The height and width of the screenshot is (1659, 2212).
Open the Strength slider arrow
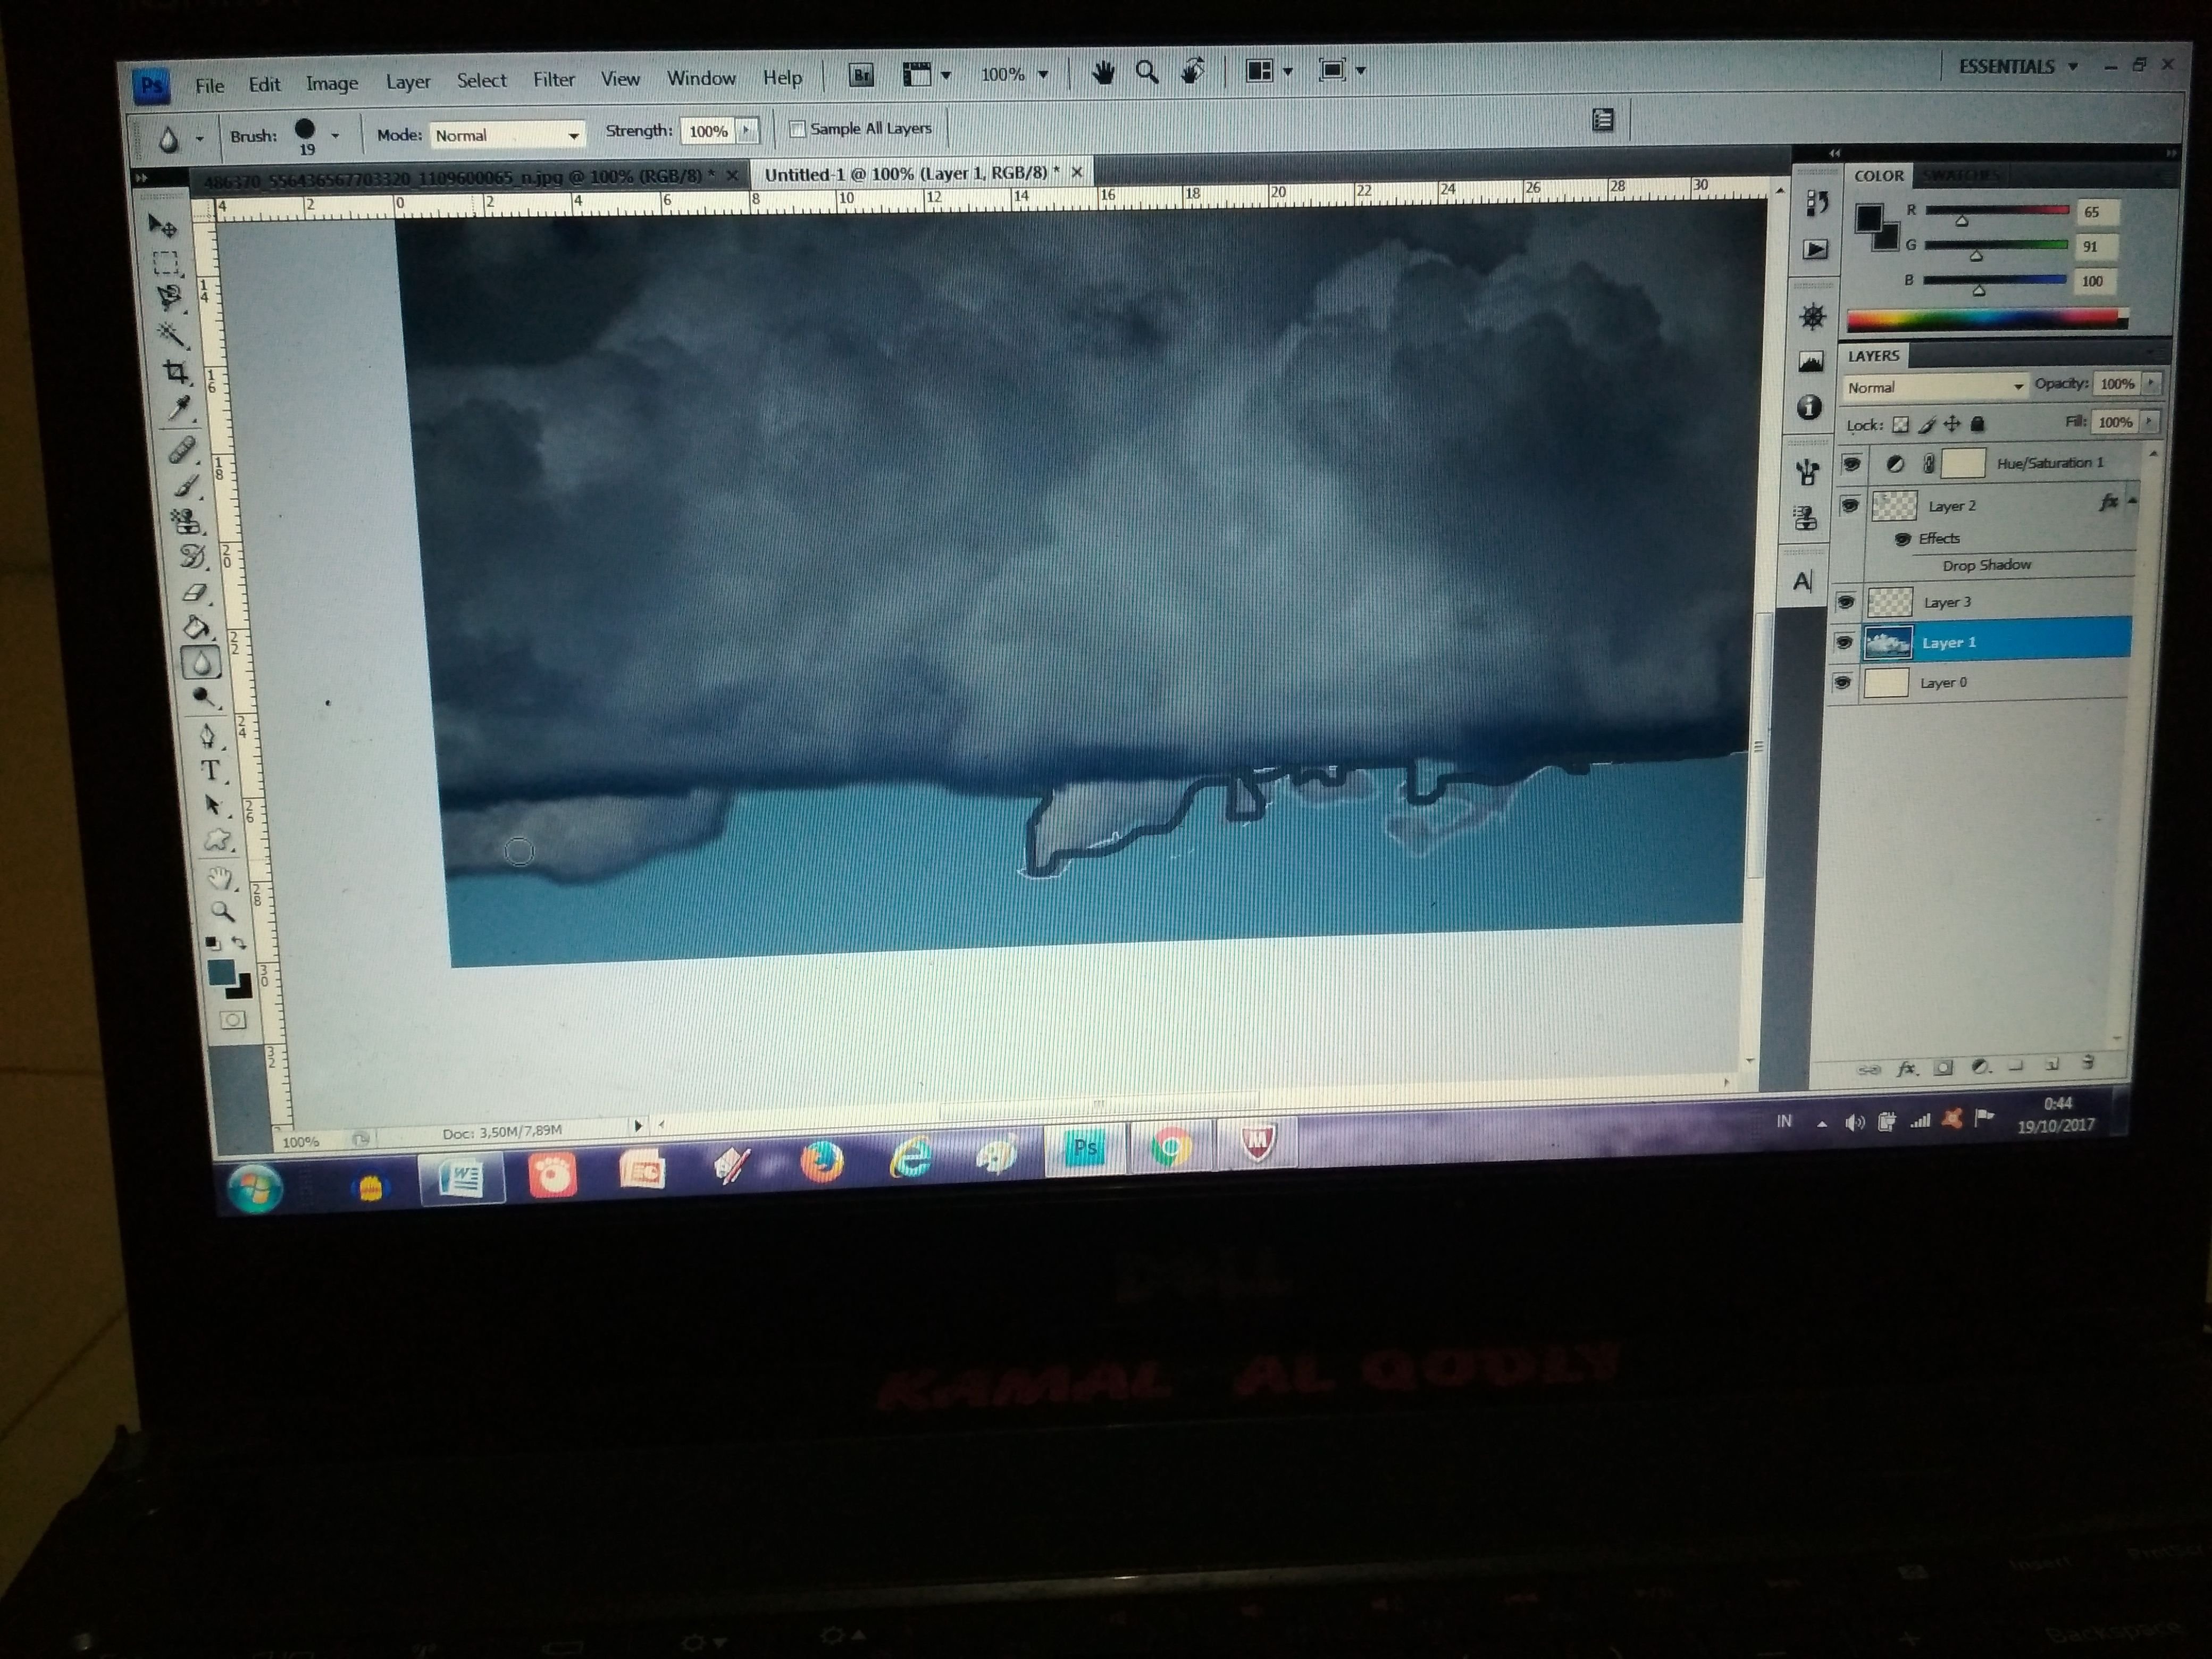click(746, 130)
